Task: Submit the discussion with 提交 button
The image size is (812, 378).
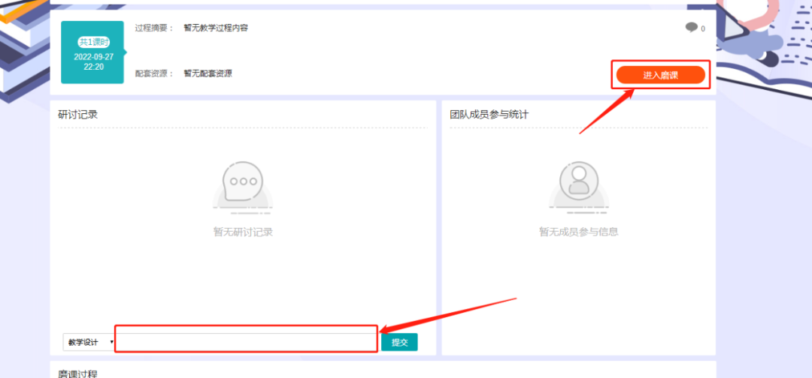Action: coord(399,342)
